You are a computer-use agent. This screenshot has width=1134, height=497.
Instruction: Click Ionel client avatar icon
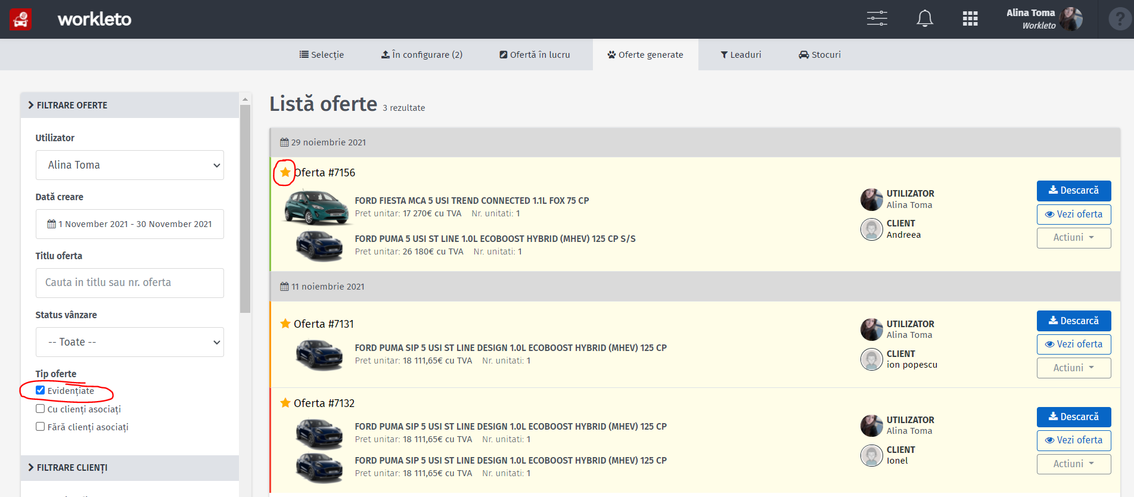[x=871, y=455]
